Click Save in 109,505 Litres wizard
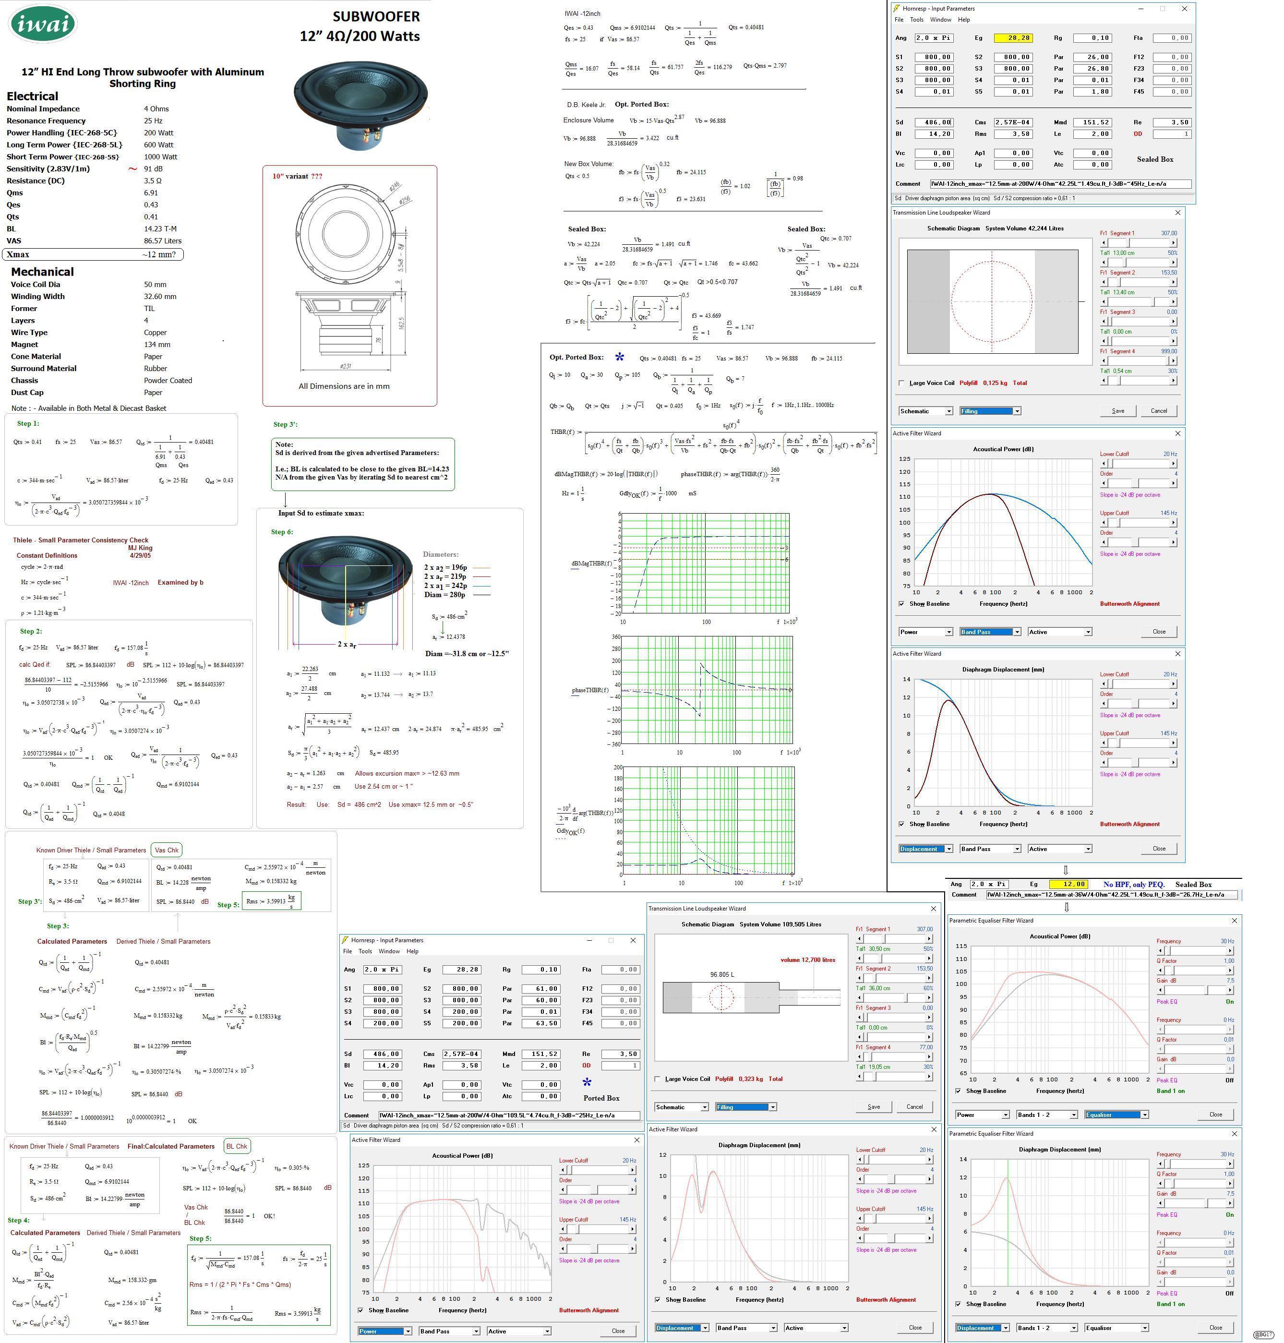The image size is (1284, 1343). tap(874, 1107)
